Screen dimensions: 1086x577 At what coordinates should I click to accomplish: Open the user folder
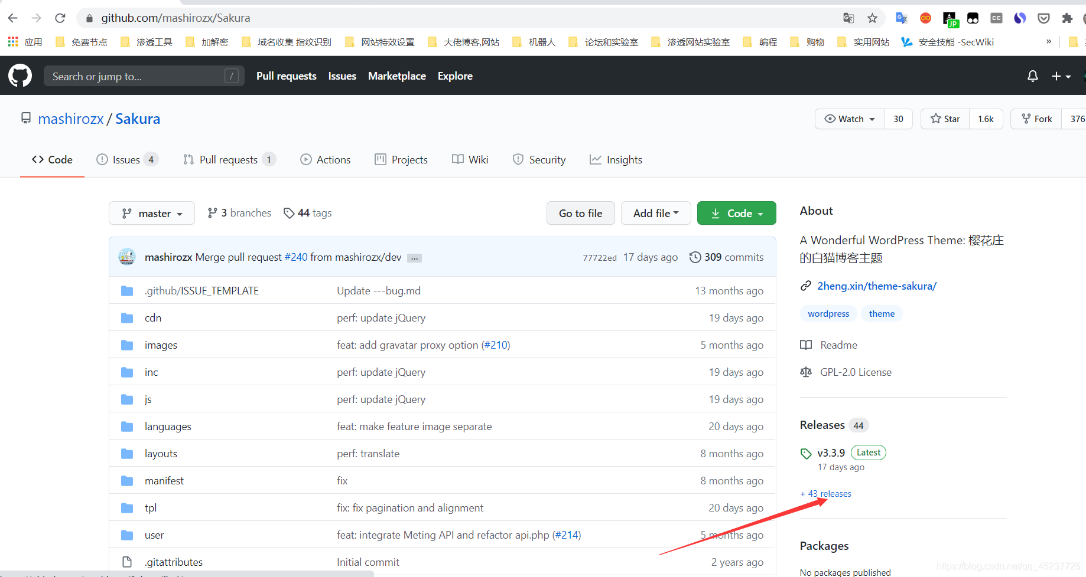click(154, 535)
